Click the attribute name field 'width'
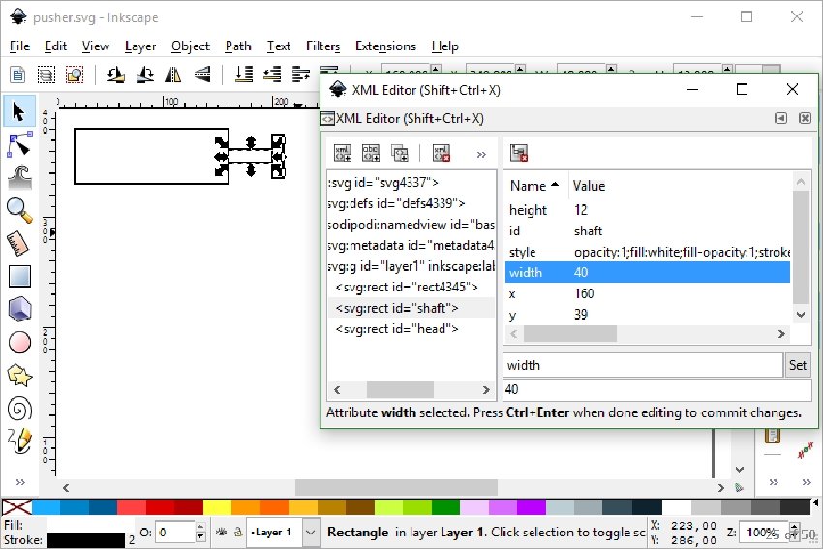 click(x=643, y=365)
